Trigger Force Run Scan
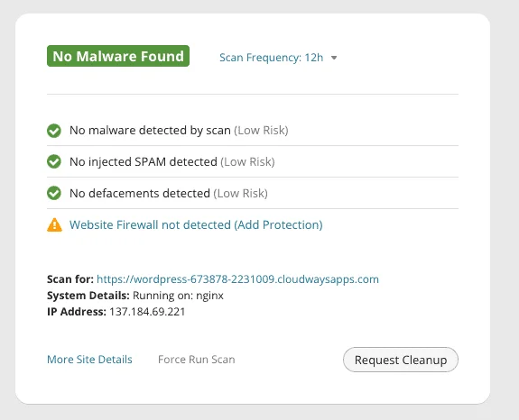The height and width of the screenshot is (420, 519). pos(197,360)
